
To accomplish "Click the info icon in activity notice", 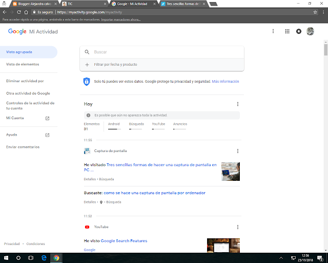I will (x=89, y=116).
